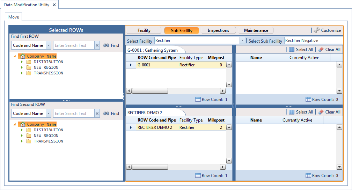
Task: Expand NEW REGION in the second ROW tree
Action: pyautogui.click(x=22, y=136)
